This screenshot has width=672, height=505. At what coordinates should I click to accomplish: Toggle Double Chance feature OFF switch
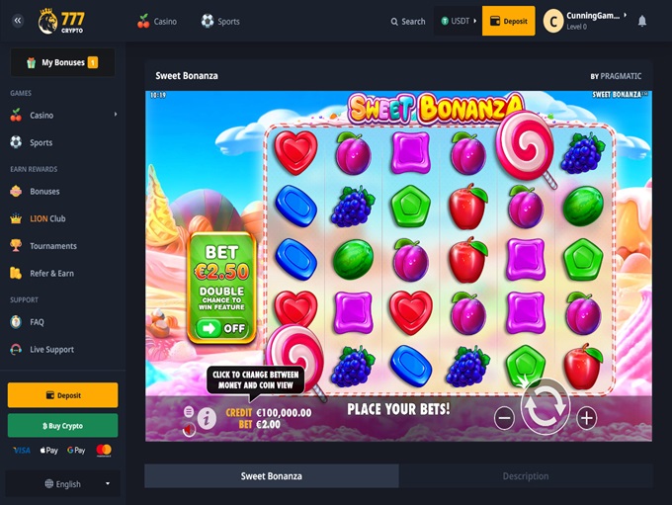coord(221,328)
